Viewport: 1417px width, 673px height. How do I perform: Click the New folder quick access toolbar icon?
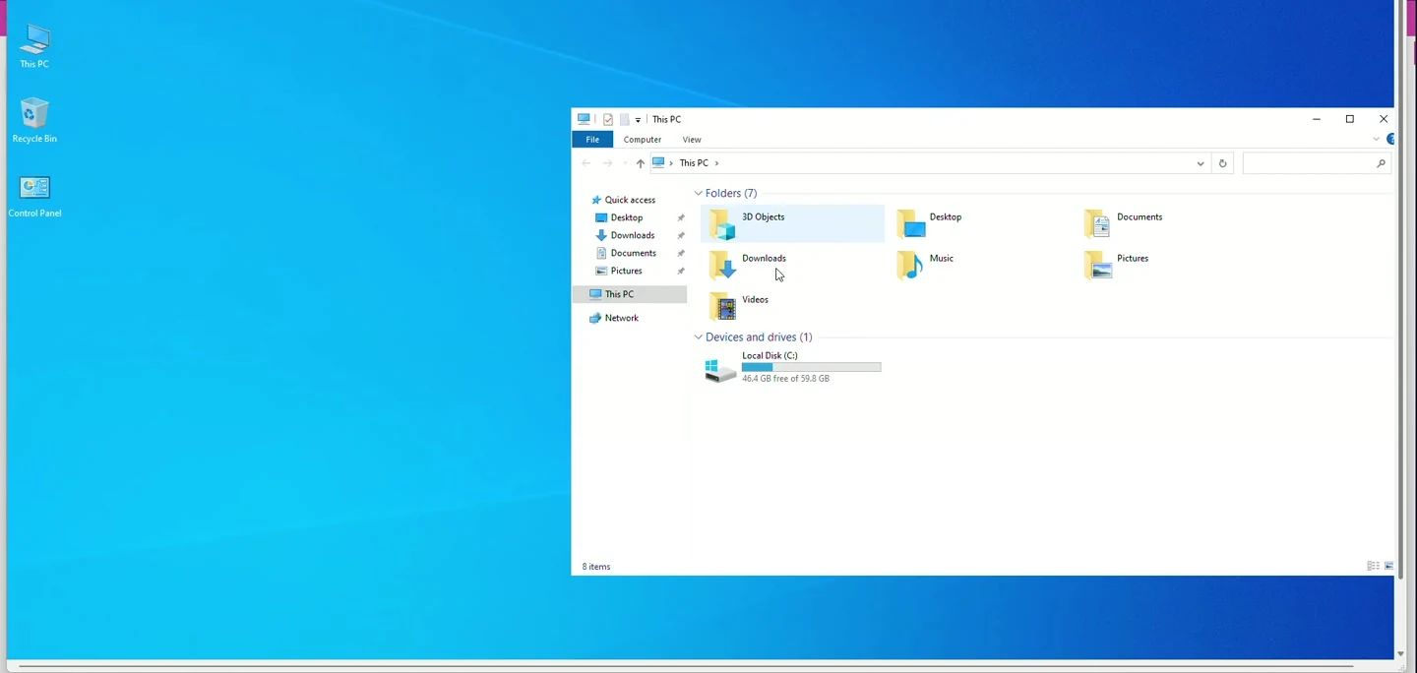[x=624, y=119]
